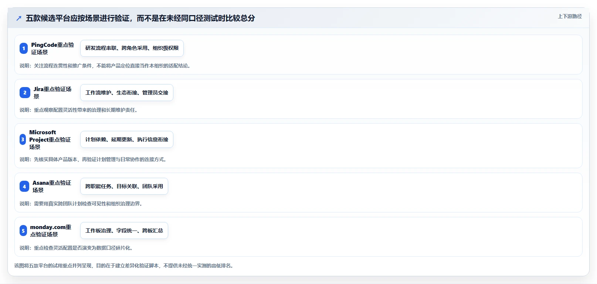Click the Jira note about 配置灵活性带来的治理
The image size is (597, 284).
pos(79,110)
